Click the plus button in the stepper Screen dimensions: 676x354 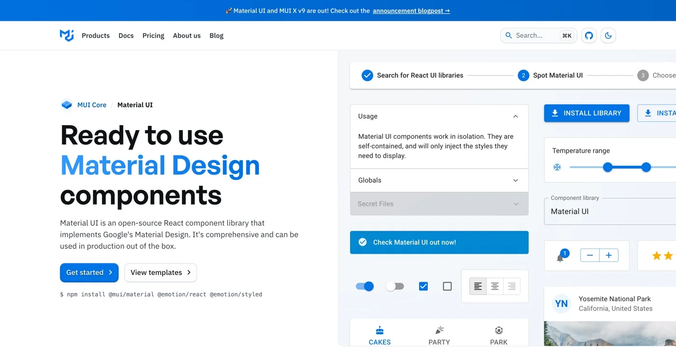coord(608,255)
